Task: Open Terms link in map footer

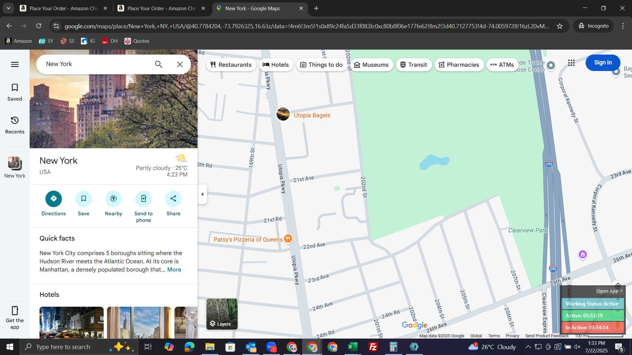Action: 494,336
